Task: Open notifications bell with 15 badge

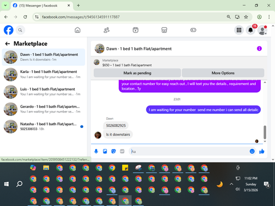Action: tap(251, 30)
